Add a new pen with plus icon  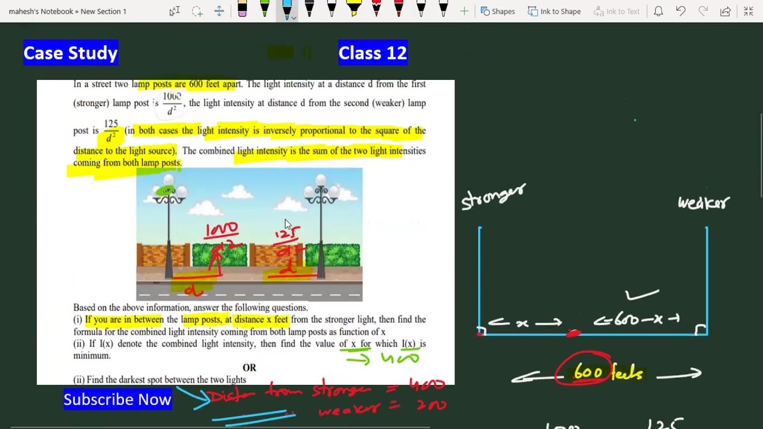464,11
